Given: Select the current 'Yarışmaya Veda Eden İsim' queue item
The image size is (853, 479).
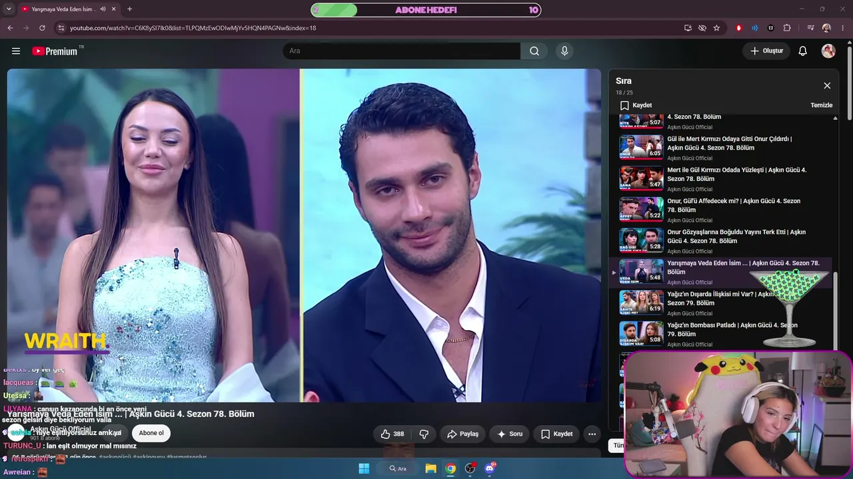Looking at the screenshot, I should tap(721, 273).
